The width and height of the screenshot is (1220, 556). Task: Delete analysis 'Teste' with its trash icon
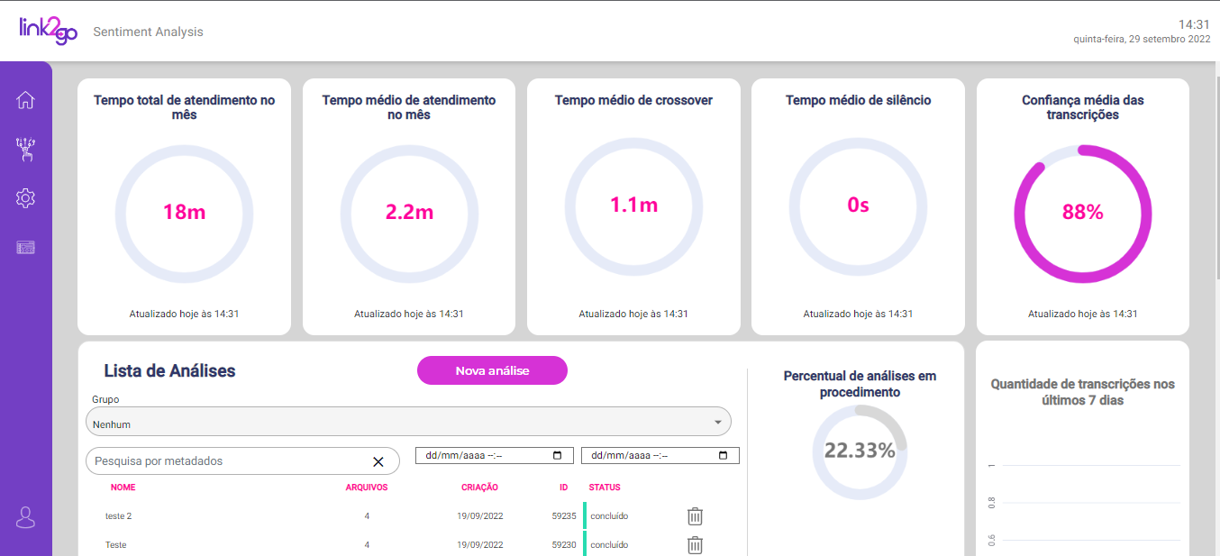694,544
